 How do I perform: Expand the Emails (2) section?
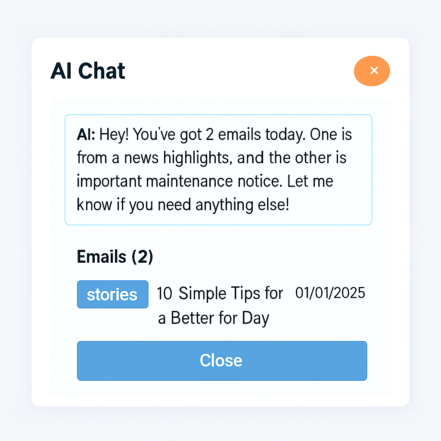[x=115, y=256]
